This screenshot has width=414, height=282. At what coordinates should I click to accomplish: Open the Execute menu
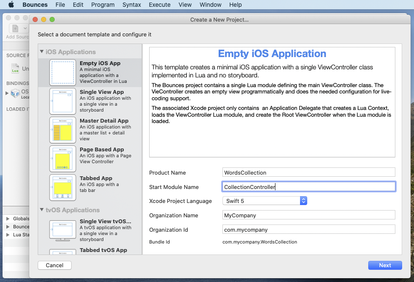(160, 5)
